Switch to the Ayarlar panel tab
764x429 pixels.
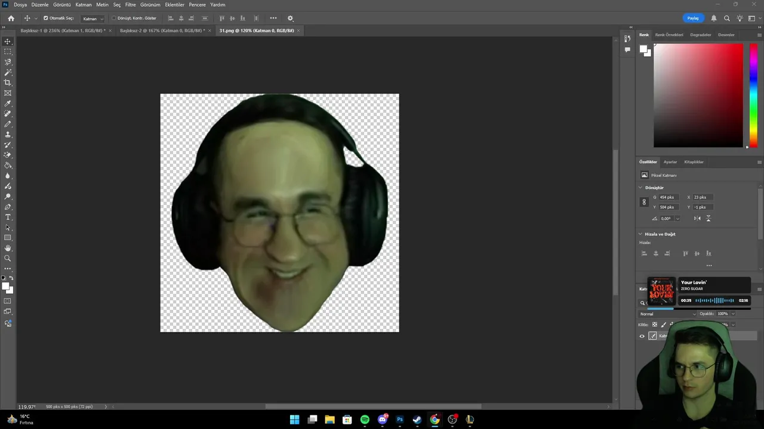670,162
